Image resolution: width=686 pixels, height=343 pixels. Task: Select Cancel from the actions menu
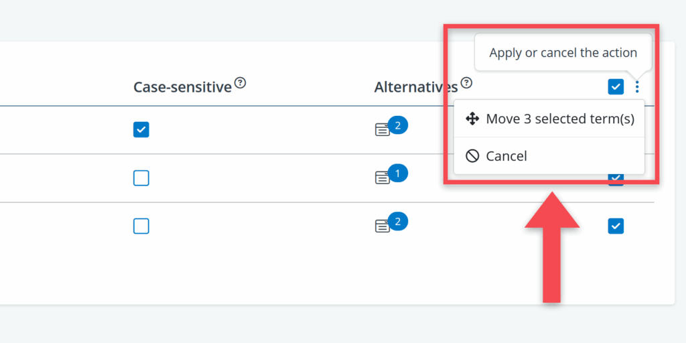click(x=506, y=156)
